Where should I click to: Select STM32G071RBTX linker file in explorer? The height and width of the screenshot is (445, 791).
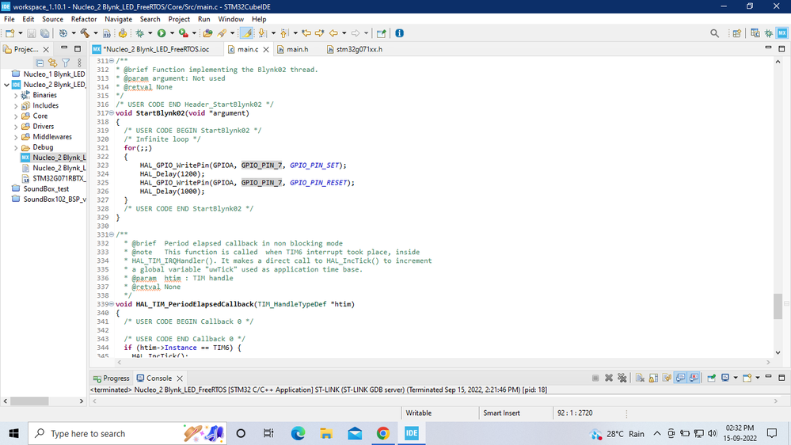point(59,179)
